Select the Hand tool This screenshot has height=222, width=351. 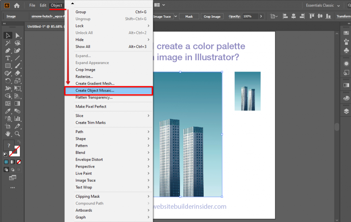[8, 133]
